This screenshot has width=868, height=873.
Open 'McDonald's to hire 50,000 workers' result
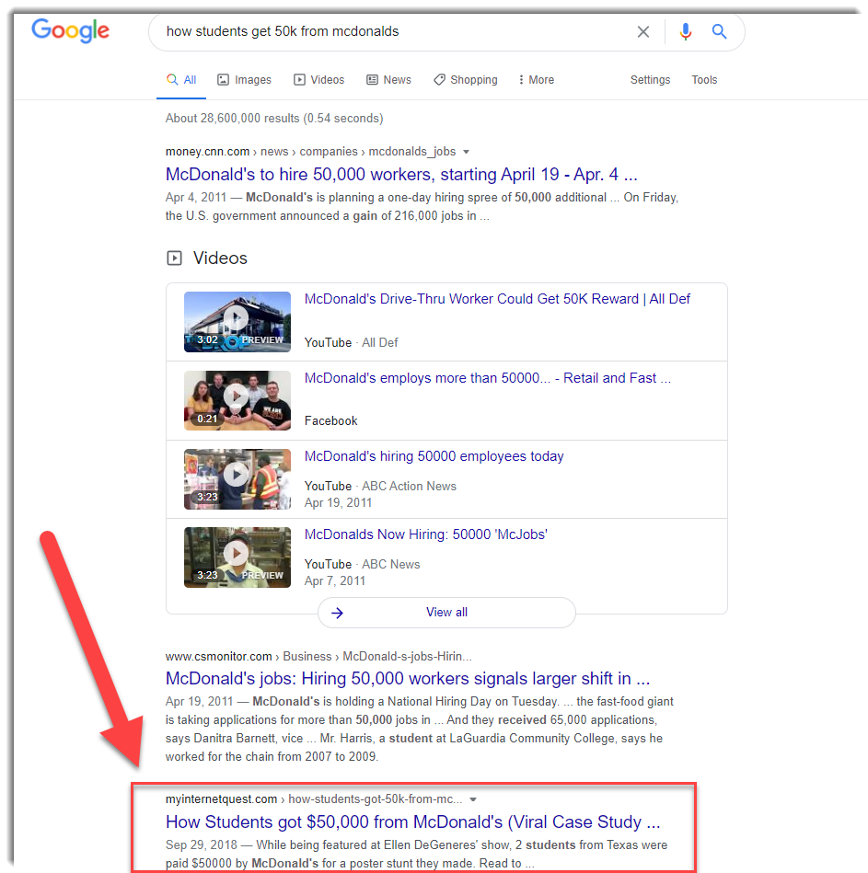401,174
